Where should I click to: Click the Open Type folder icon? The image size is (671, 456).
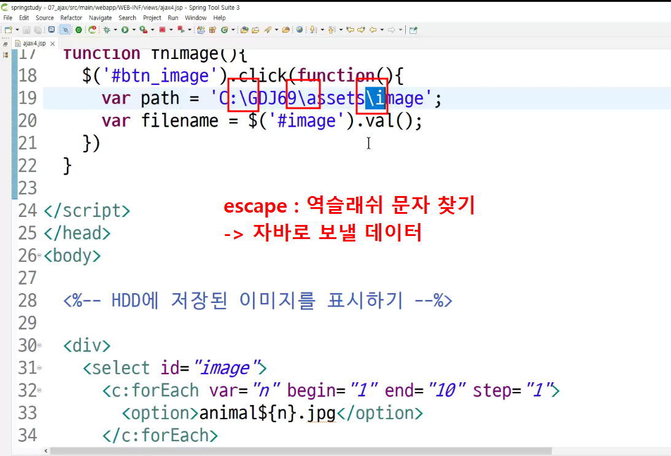244,30
